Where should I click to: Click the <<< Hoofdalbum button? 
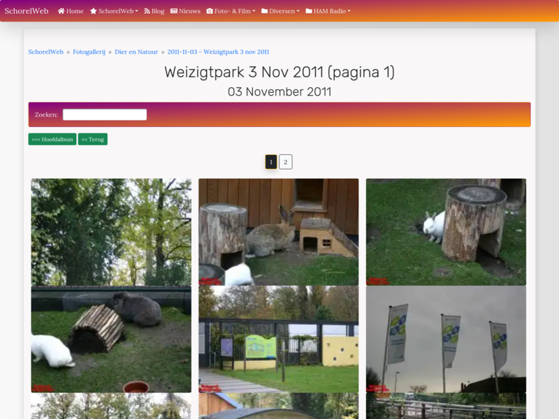[x=52, y=139]
